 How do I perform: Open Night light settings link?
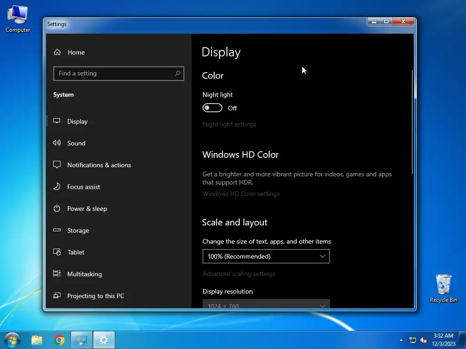[x=229, y=124]
